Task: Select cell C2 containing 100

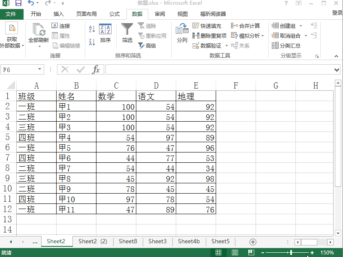Action: click(116, 107)
